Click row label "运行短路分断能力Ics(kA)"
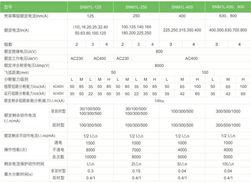The height and width of the screenshot is (183, 251). coord(25,93)
